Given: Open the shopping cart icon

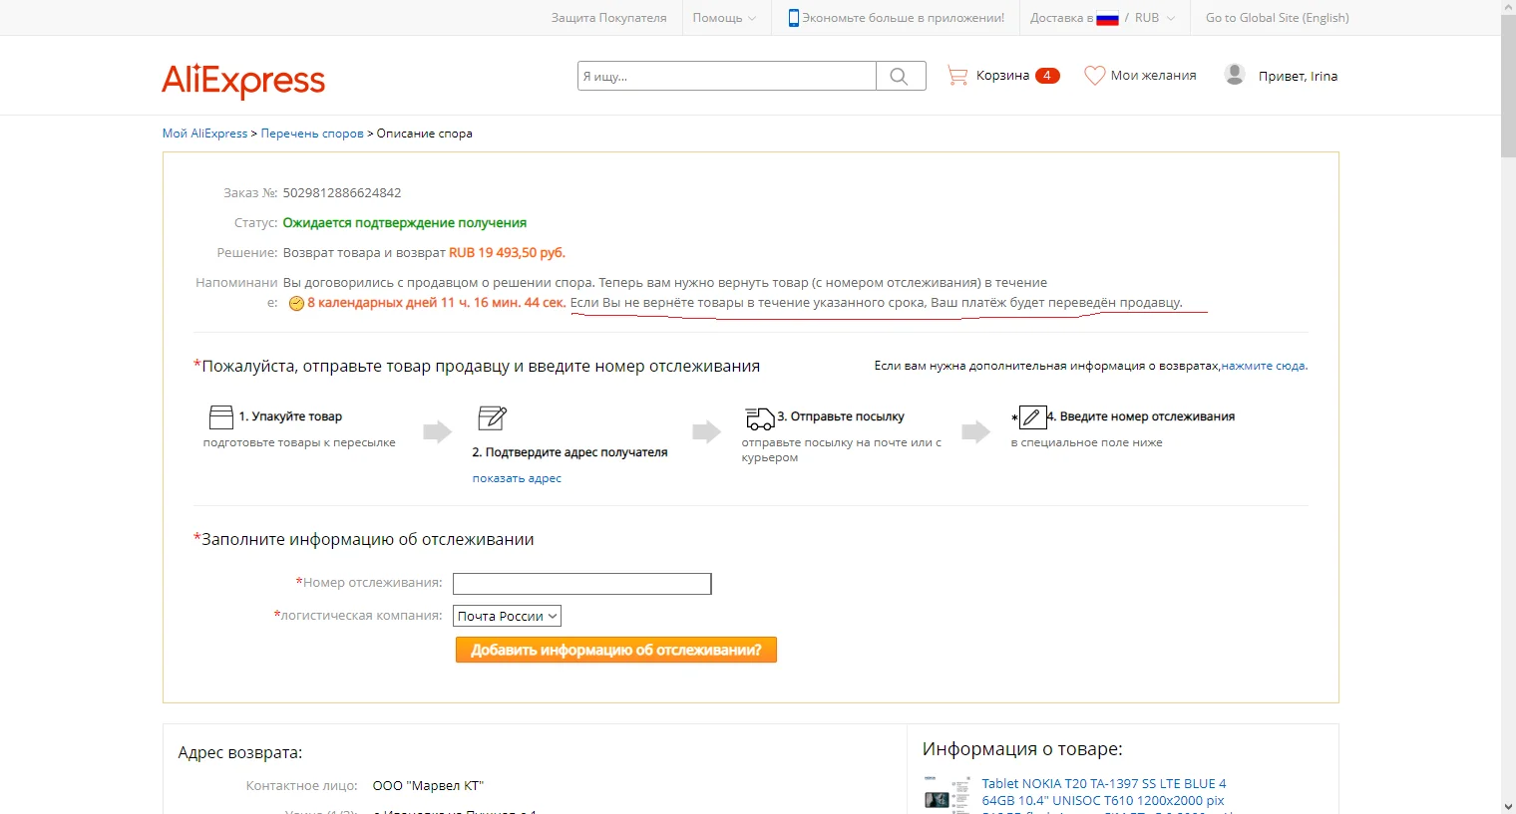Looking at the screenshot, I should pyautogui.click(x=957, y=76).
